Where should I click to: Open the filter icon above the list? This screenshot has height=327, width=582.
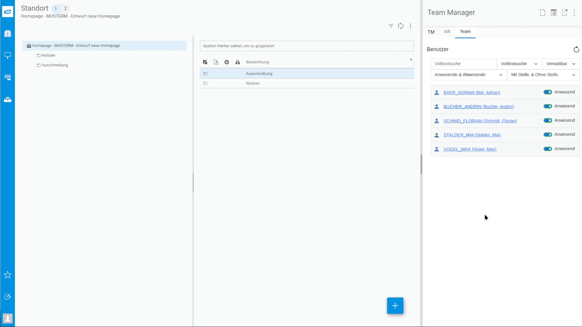(x=391, y=26)
